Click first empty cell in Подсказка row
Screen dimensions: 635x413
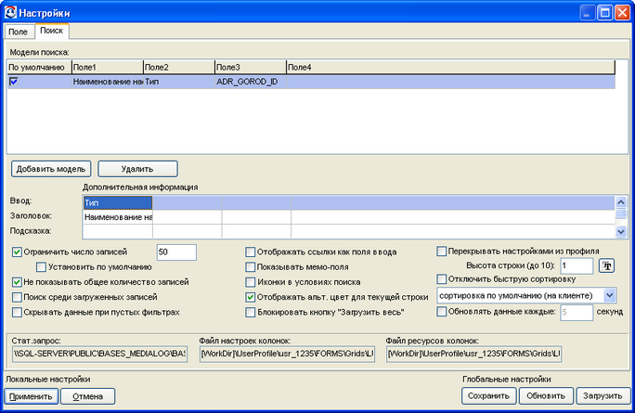[118, 231]
